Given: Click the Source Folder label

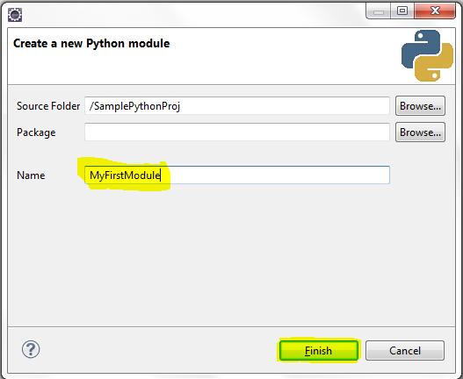Looking at the screenshot, I should tap(48, 106).
